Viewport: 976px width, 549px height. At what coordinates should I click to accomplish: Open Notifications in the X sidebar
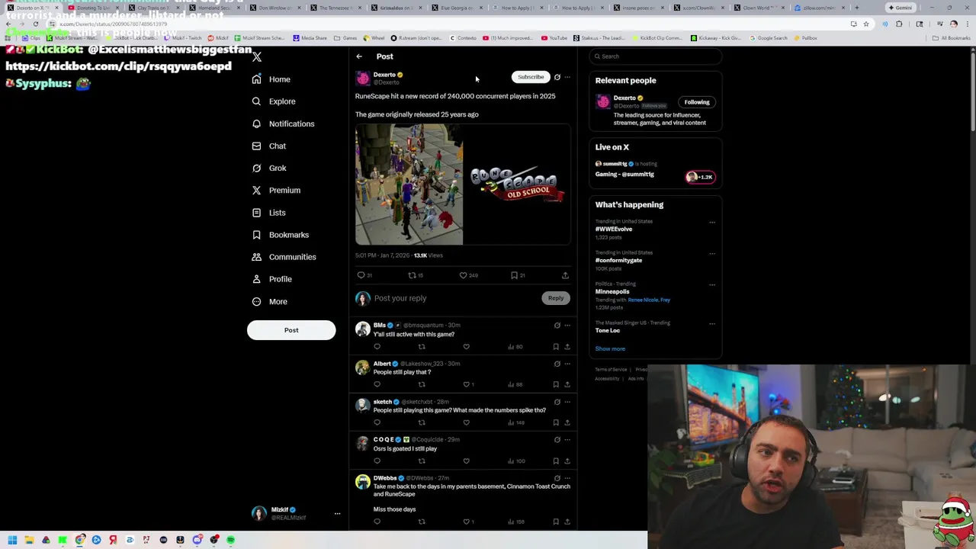(282, 124)
